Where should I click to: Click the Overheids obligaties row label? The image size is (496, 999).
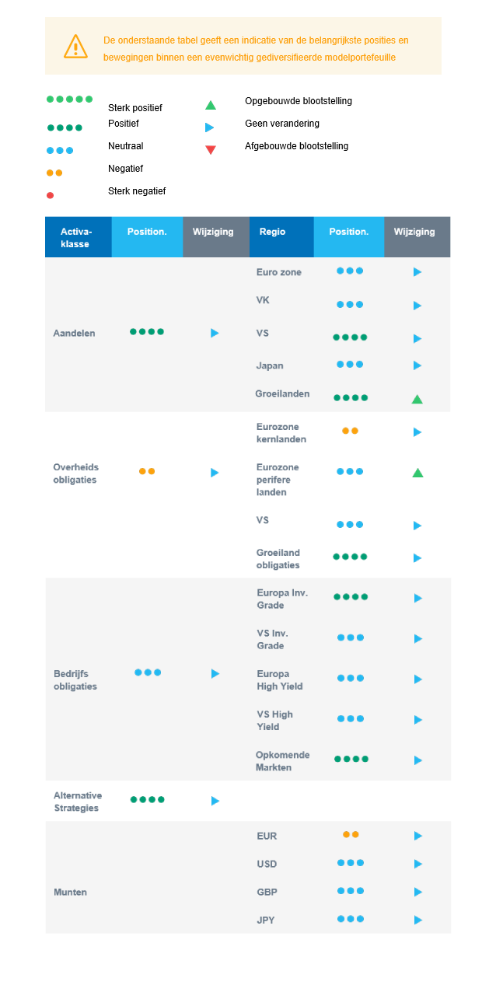point(75,473)
